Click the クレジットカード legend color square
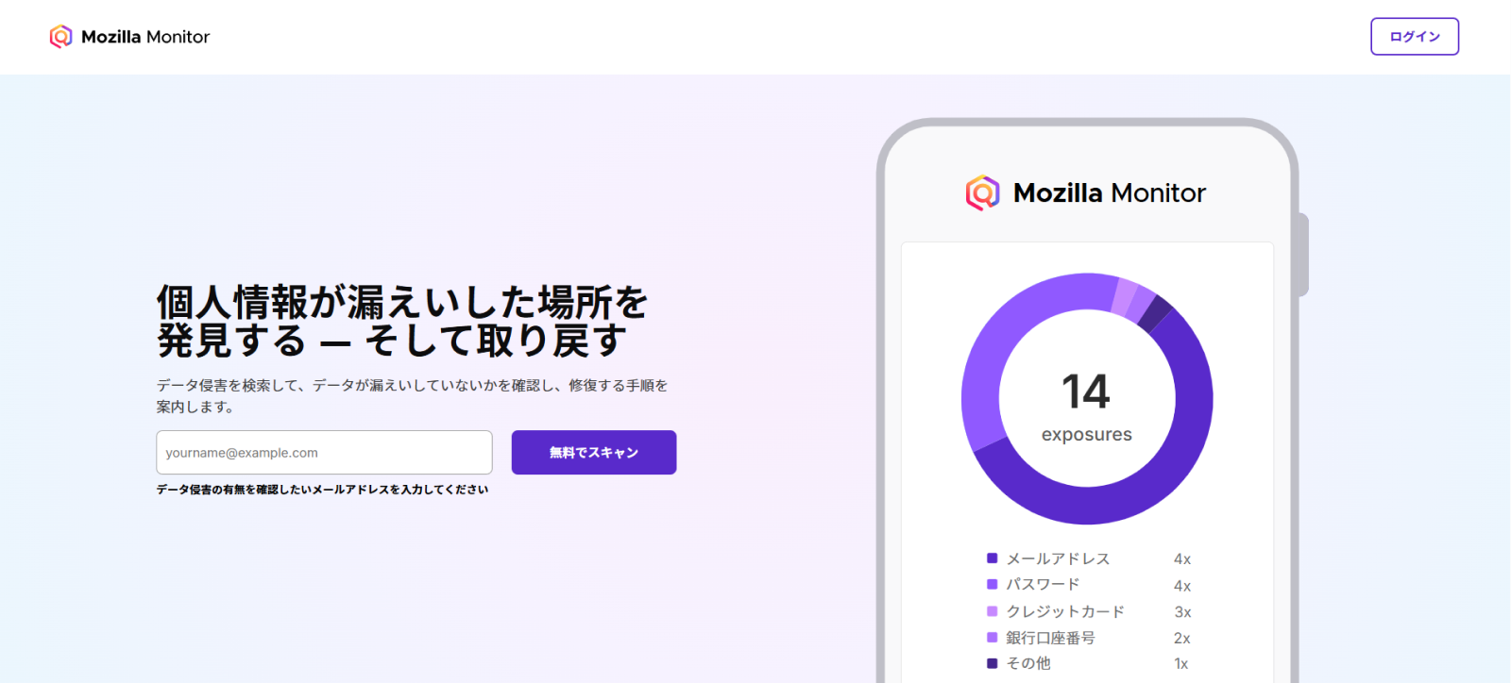 (992, 611)
